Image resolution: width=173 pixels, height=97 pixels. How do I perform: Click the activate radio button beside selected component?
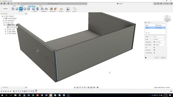click(15, 25)
